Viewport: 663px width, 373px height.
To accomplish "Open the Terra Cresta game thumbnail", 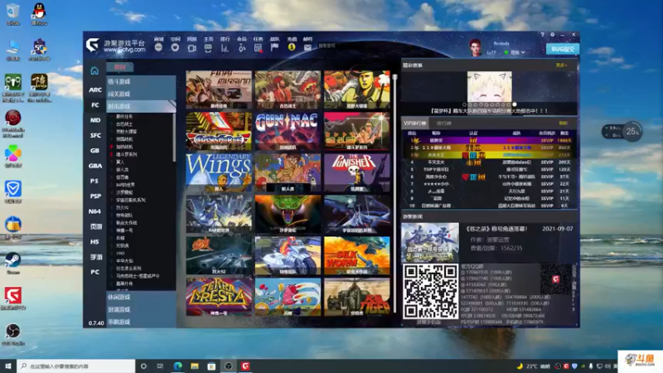I will click(219, 297).
